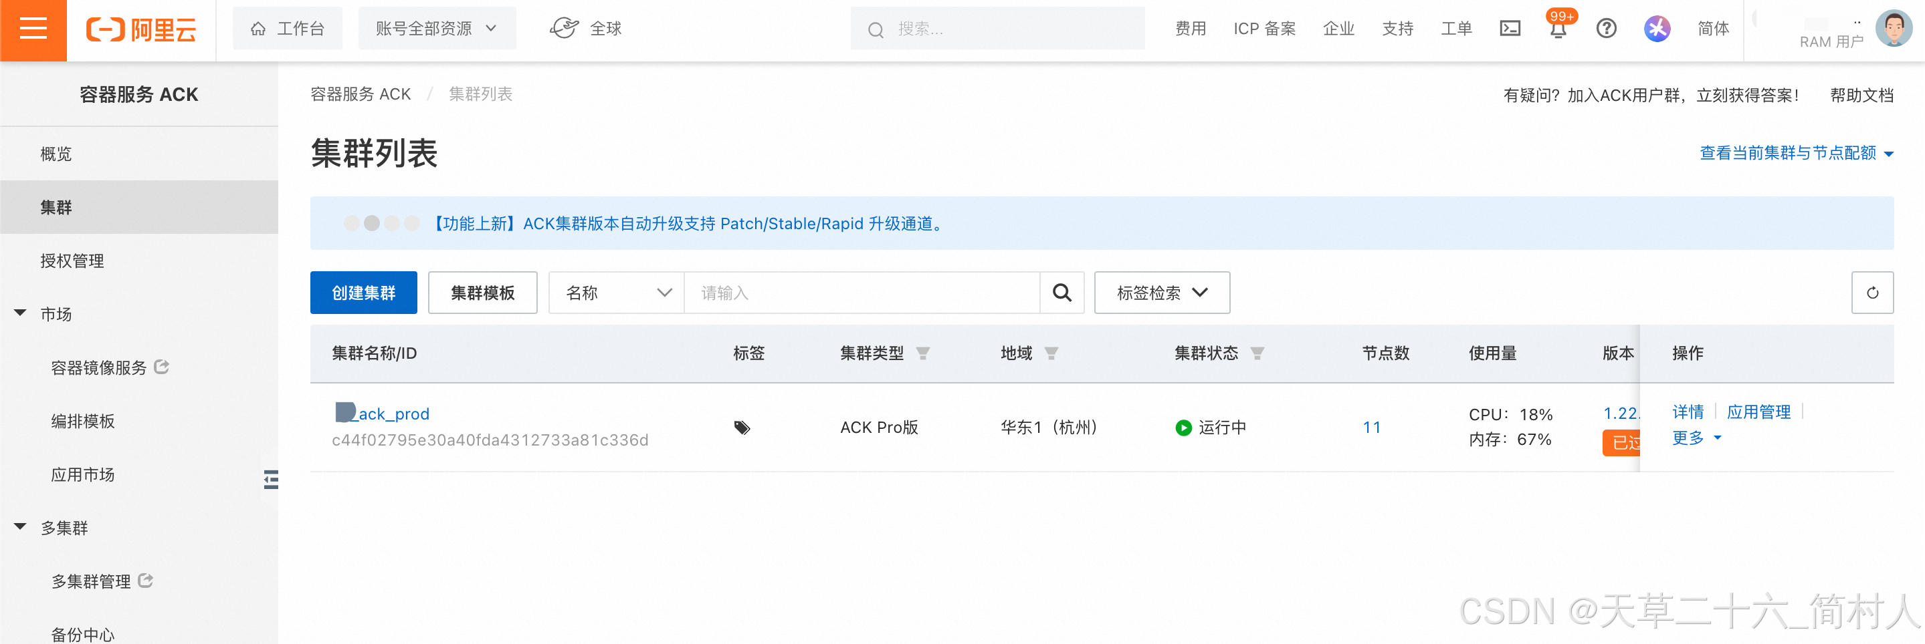Select 概览 in the sidebar
The image size is (1925, 644).
(139, 154)
